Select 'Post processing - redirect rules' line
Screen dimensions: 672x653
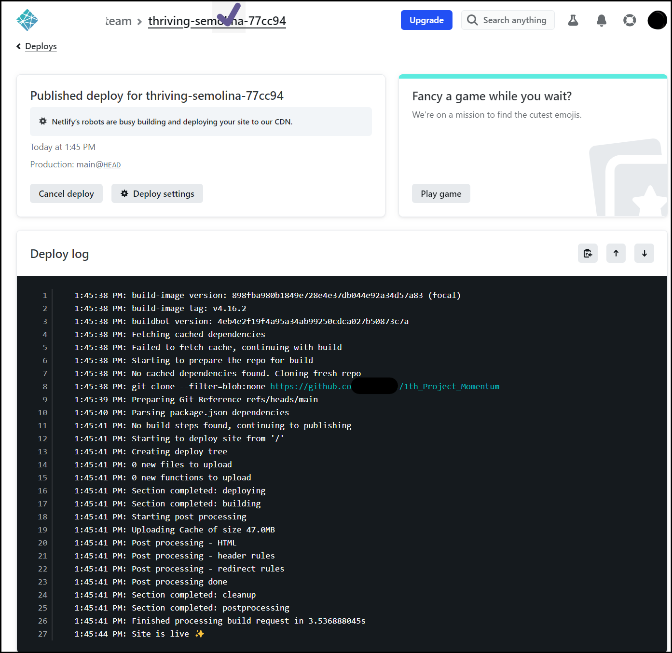(x=179, y=569)
